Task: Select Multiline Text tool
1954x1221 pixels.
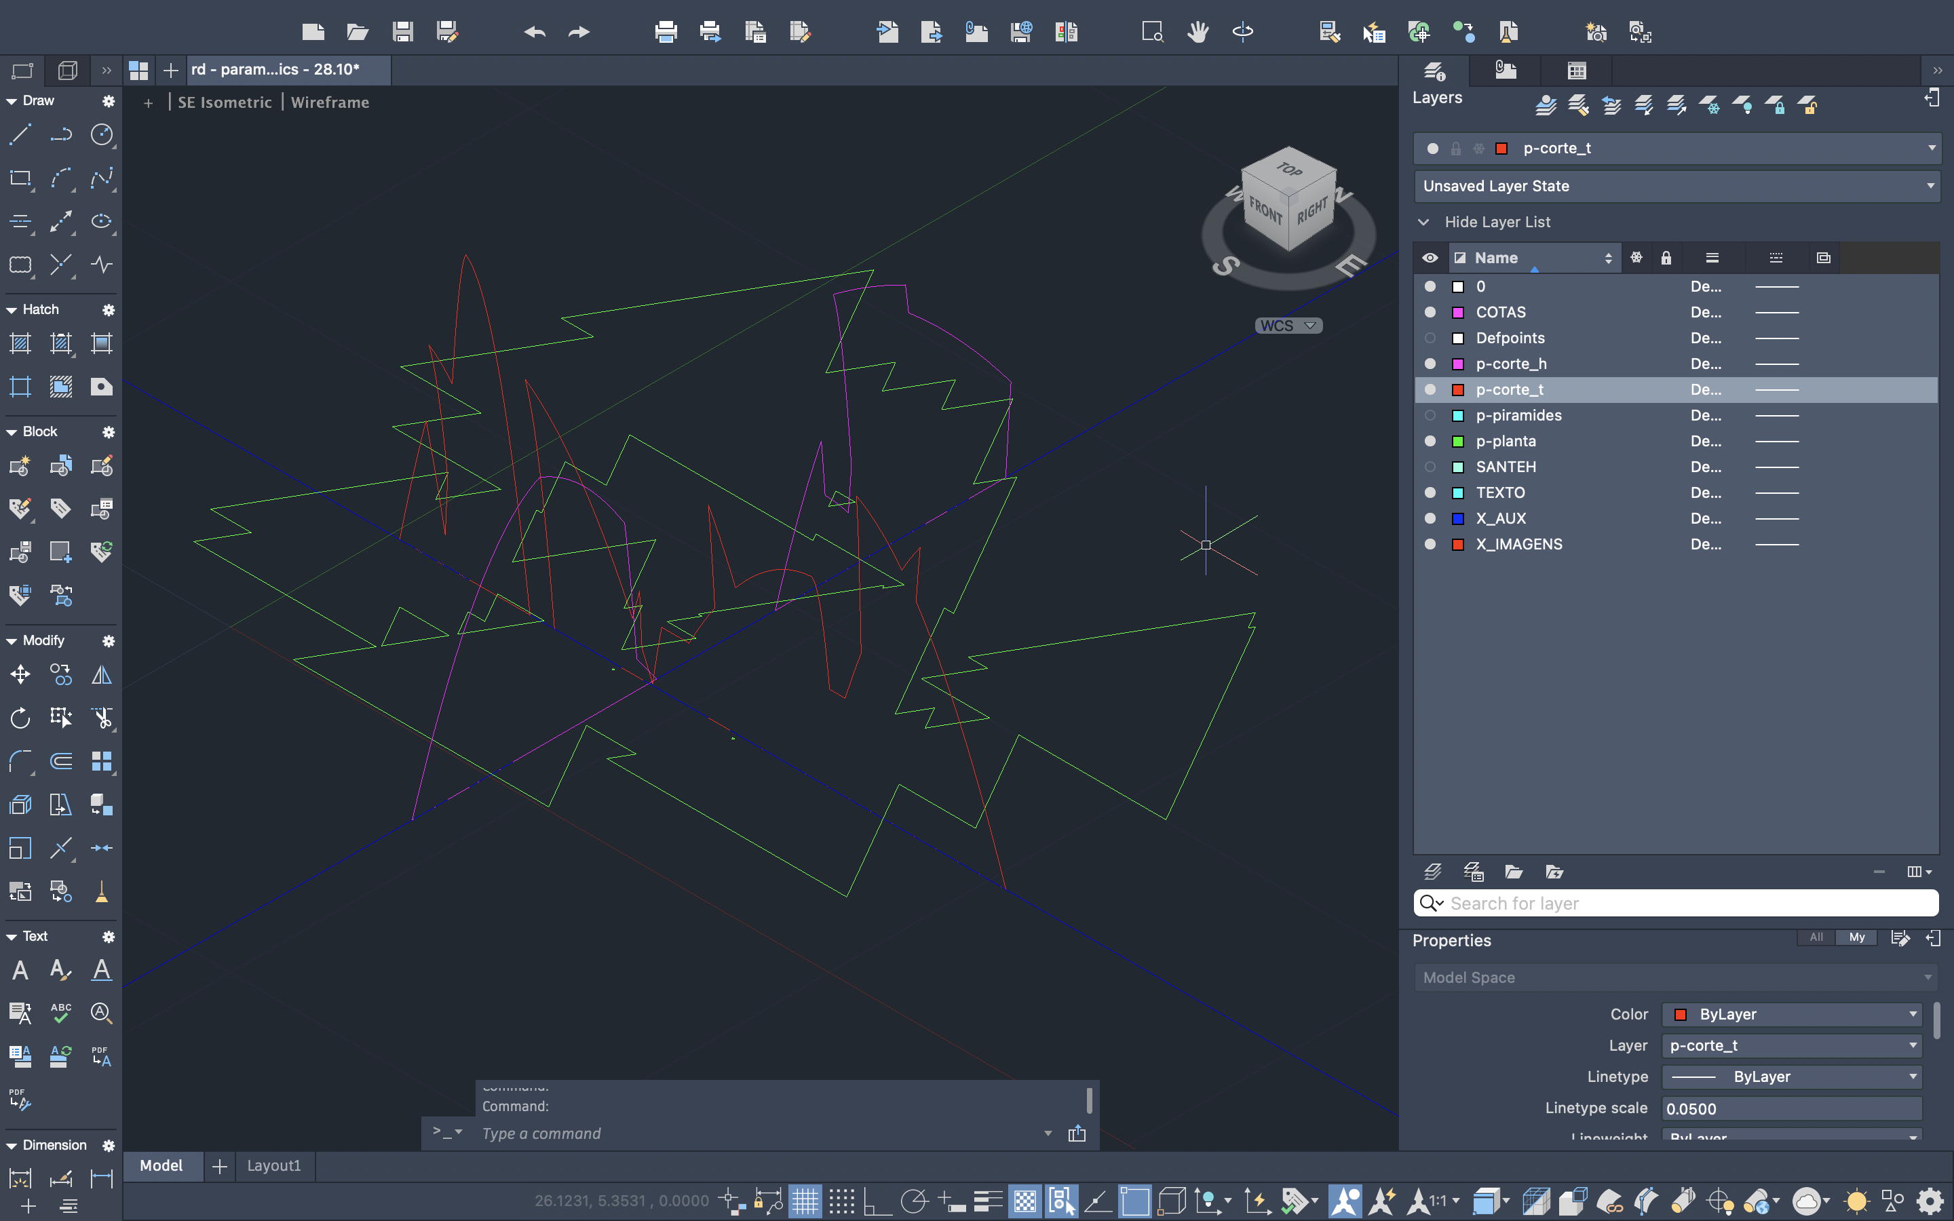Action: [x=20, y=970]
